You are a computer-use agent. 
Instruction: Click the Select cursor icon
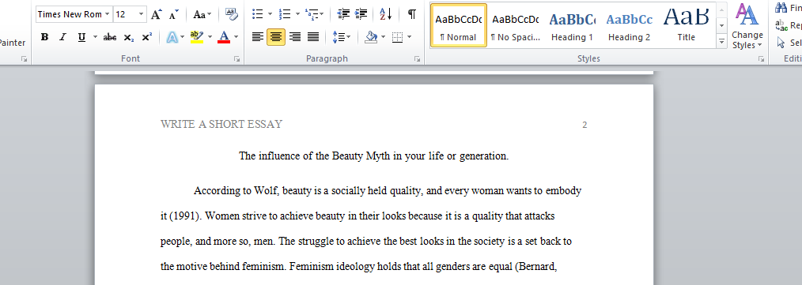781,43
